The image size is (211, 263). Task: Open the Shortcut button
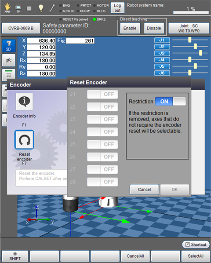tap(196, 245)
